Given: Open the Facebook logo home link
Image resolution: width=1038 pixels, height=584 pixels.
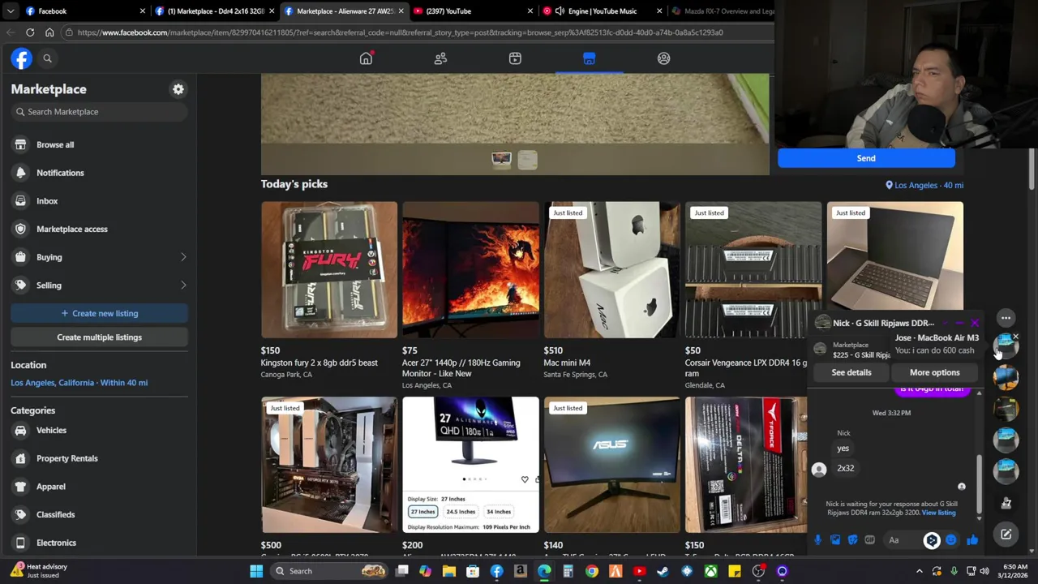Looking at the screenshot, I should [x=21, y=58].
